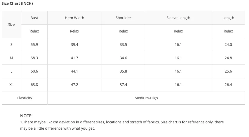
Task: Select length value 26.4
Action: click(x=228, y=85)
